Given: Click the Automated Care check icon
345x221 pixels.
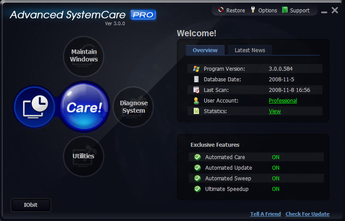Looking at the screenshot, I should 197,157.
